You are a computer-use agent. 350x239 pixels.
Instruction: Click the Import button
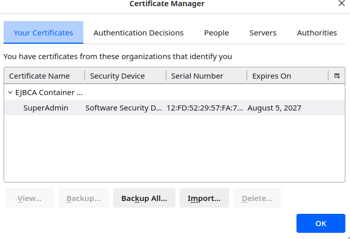coord(204,198)
